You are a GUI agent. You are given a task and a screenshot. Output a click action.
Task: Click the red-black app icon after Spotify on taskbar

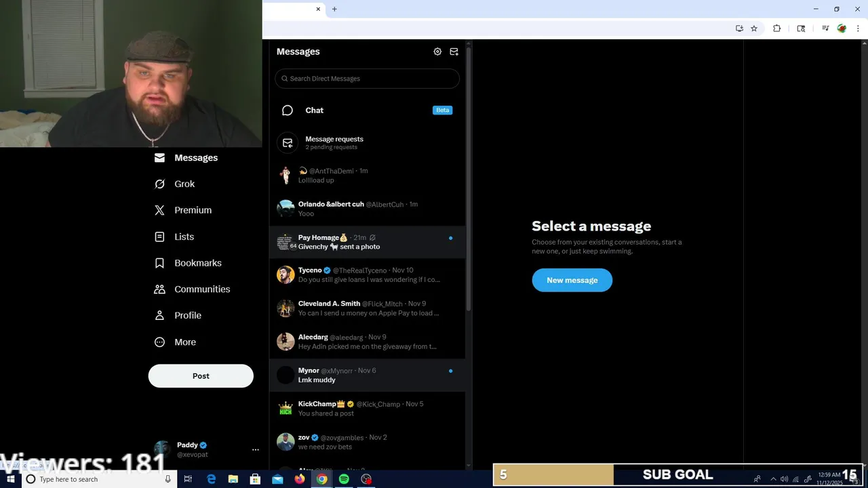coord(366,479)
